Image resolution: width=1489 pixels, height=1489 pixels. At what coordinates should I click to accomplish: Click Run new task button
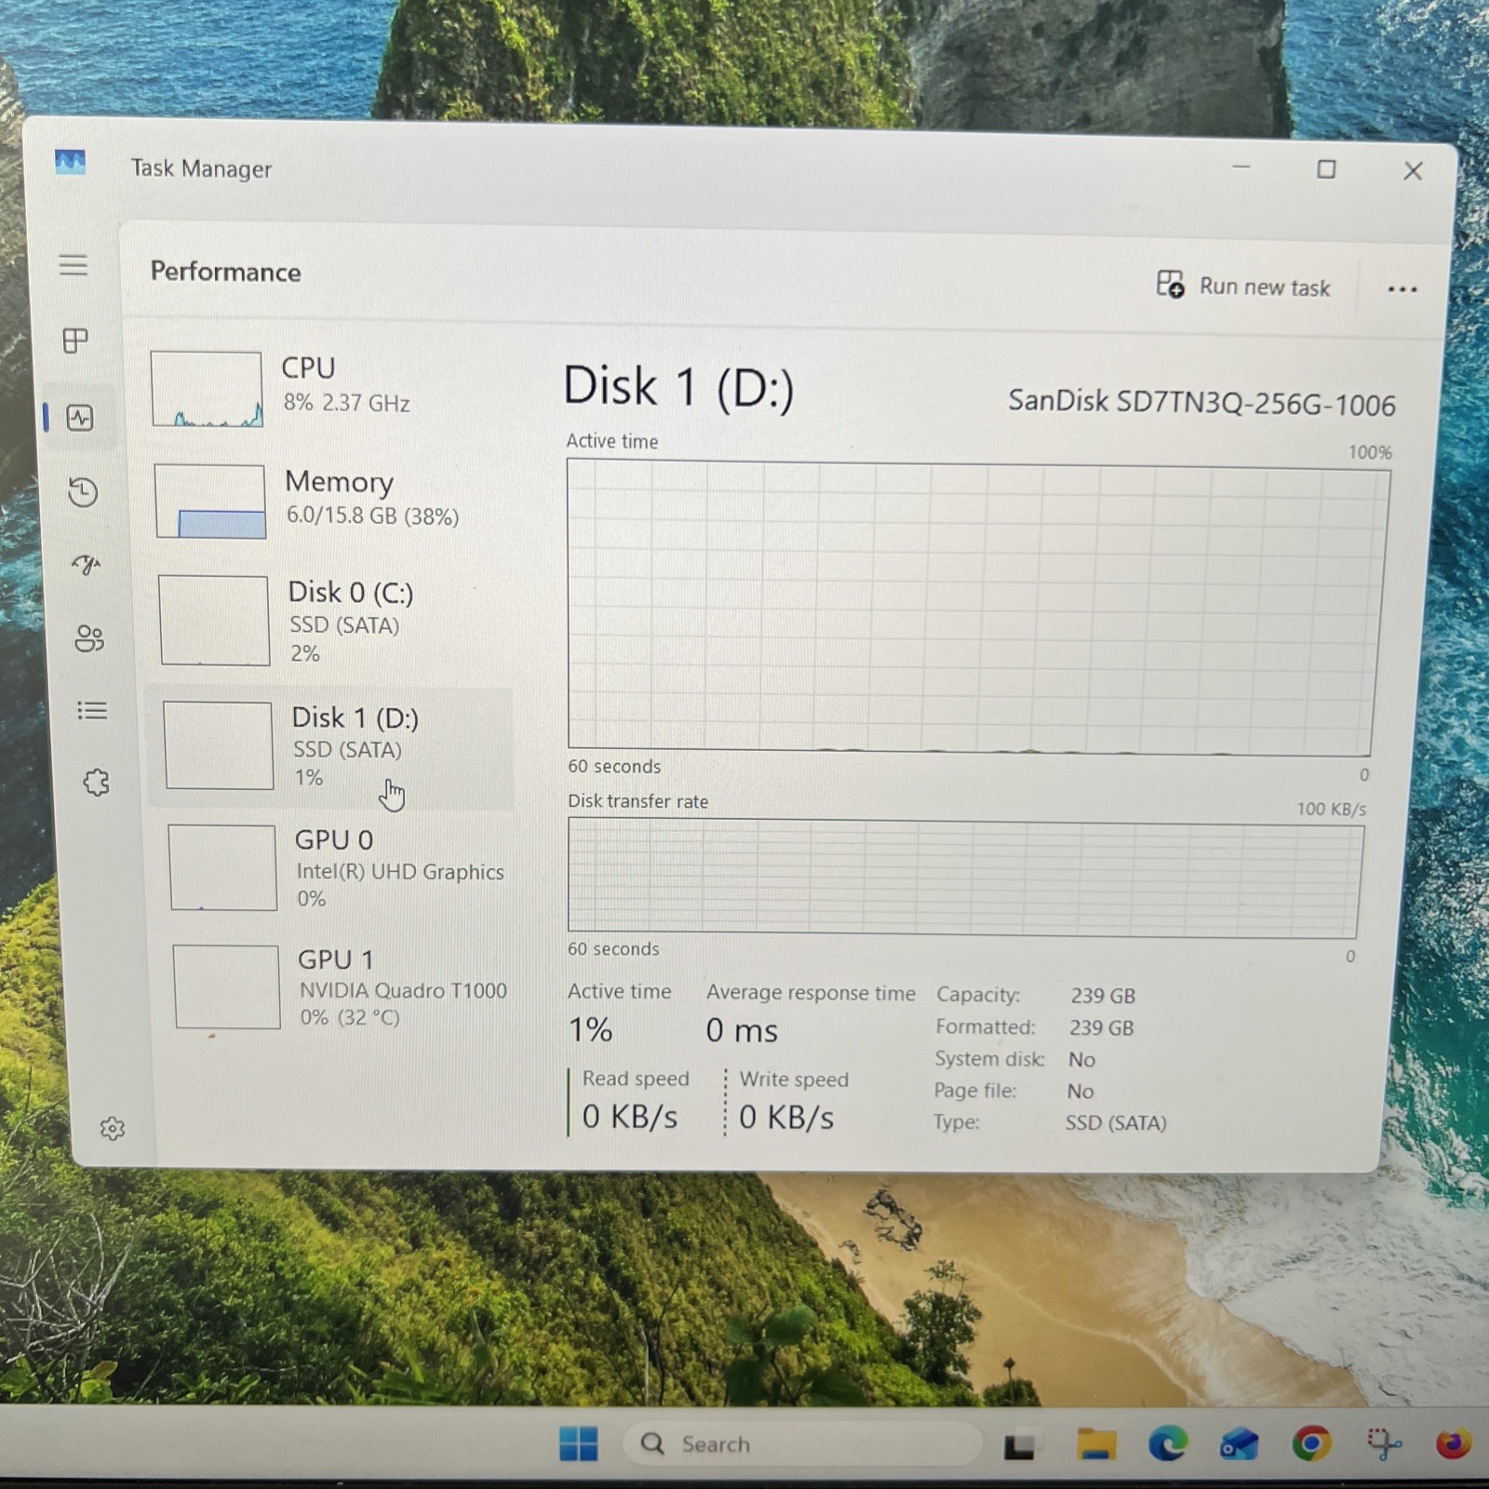(1243, 286)
